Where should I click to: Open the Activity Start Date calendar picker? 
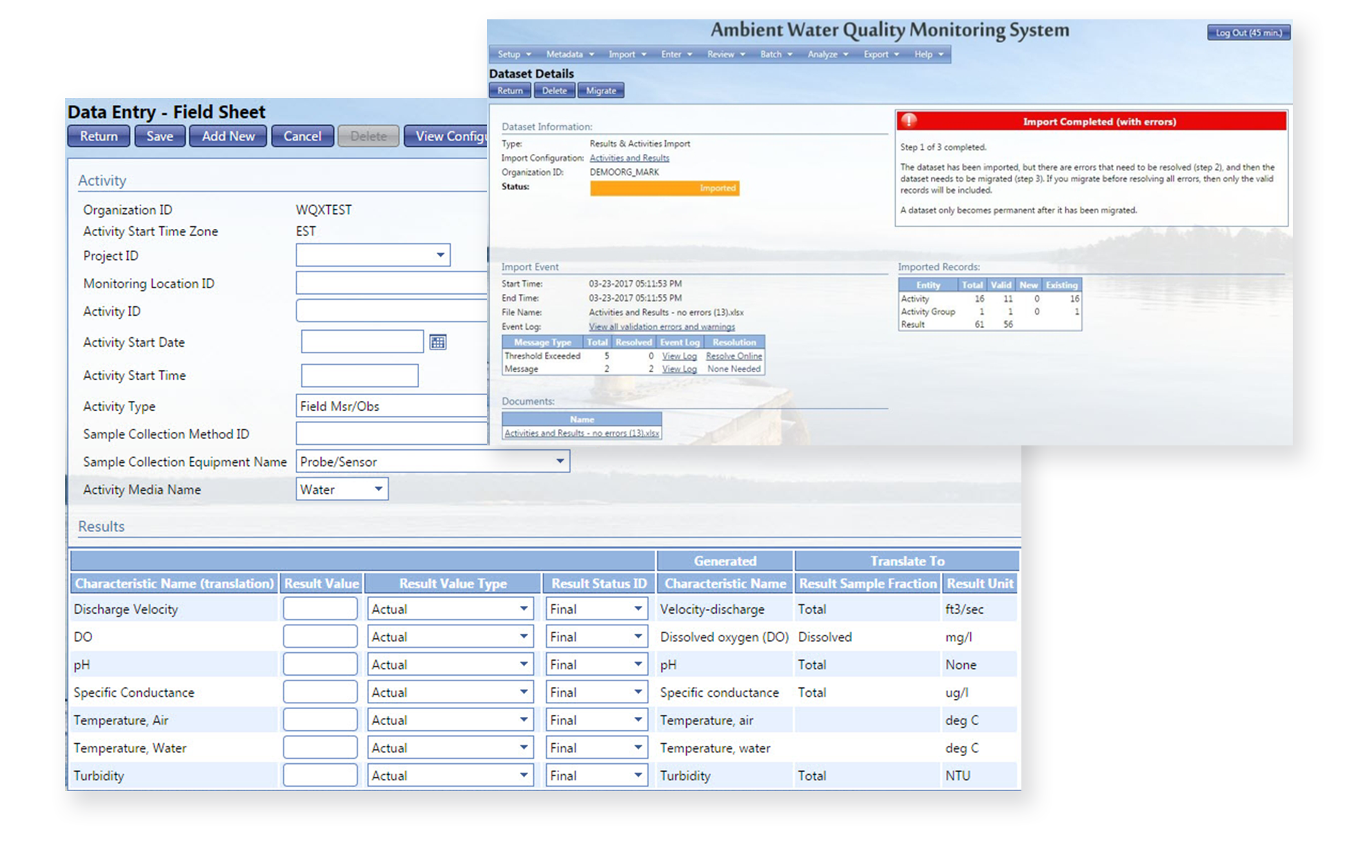[x=438, y=342]
